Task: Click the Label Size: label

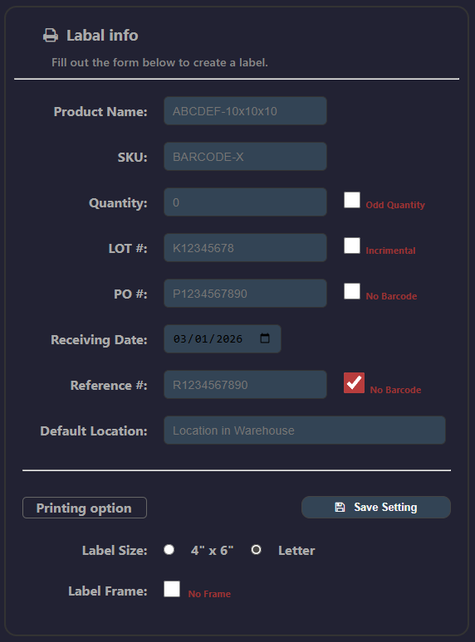Action: point(115,550)
